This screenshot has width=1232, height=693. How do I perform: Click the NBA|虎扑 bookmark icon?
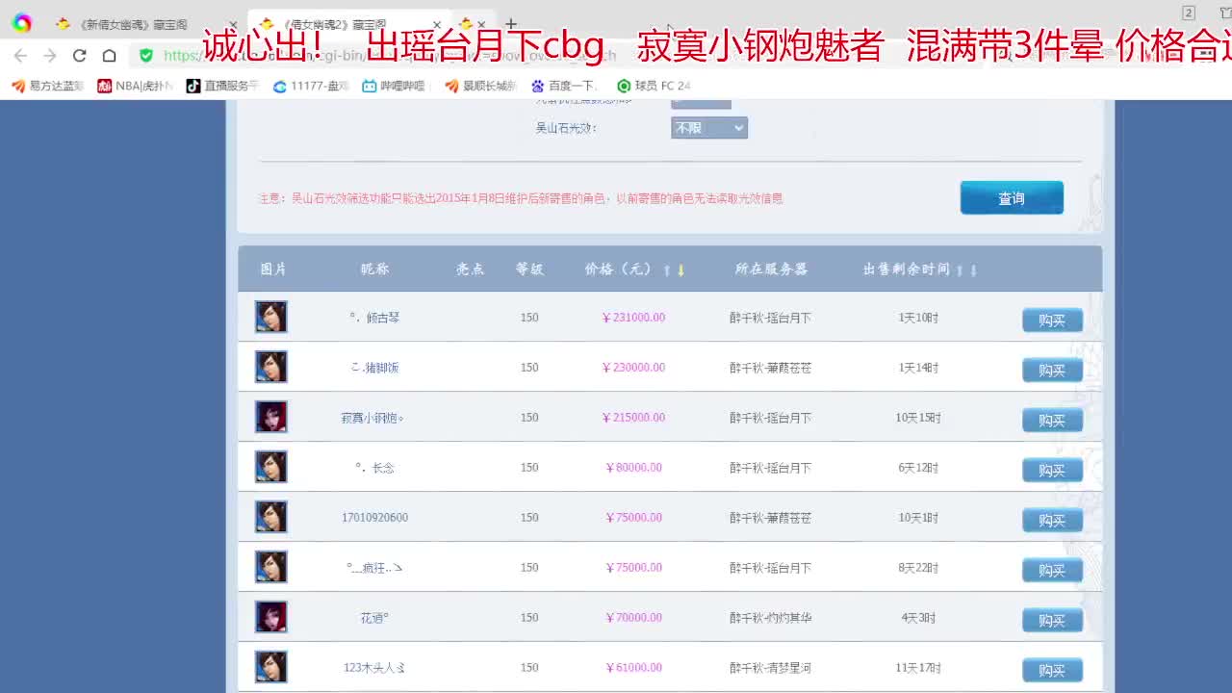(x=104, y=86)
